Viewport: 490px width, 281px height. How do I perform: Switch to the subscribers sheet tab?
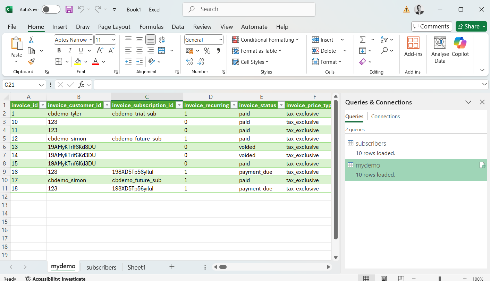[101, 267]
